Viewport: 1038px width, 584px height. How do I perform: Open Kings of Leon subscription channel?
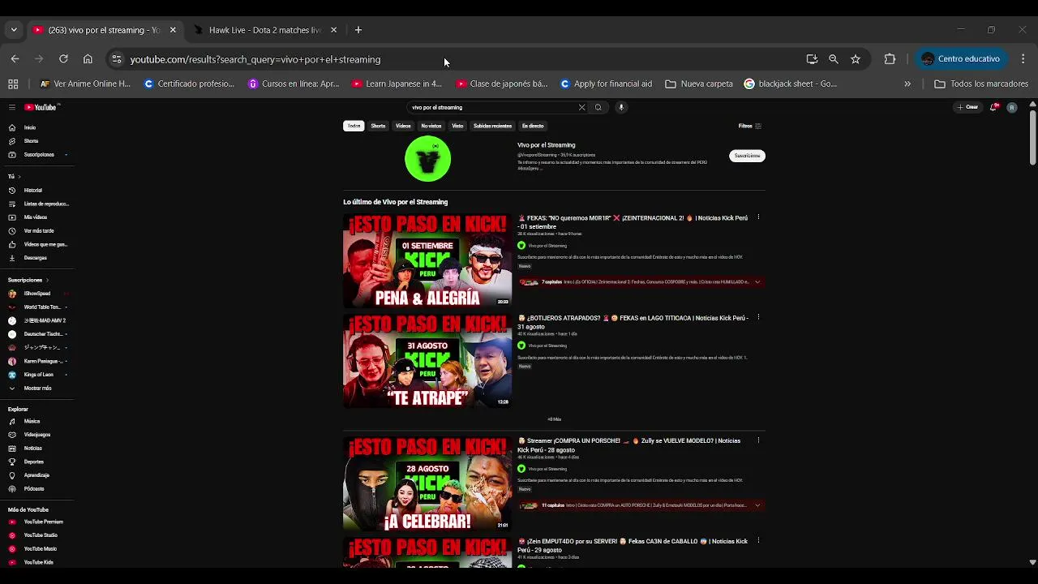(x=38, y=375)
